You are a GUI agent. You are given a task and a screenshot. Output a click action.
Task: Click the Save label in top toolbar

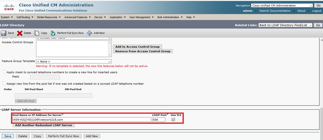pyautogui.click(x=11, y=33)
